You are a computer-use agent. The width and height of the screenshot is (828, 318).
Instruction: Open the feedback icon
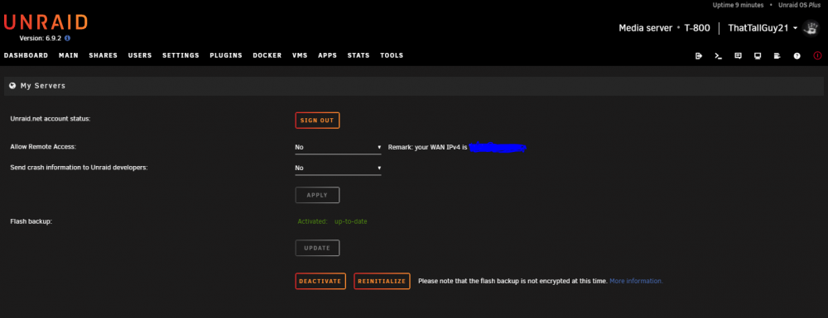(x=739, y=56)
